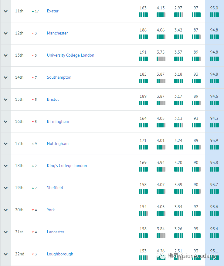Expand the University College London row chevron
224x266 pixels.
(x=6, y=55)
